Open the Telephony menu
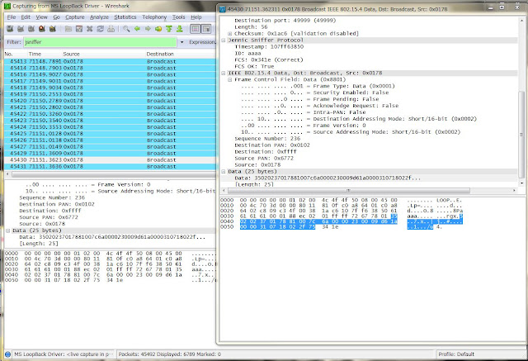Screen dimensions: 528x361 click(154, 17)
